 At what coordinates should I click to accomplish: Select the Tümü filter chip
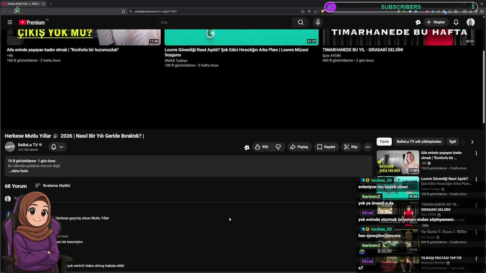pos(384,141)
